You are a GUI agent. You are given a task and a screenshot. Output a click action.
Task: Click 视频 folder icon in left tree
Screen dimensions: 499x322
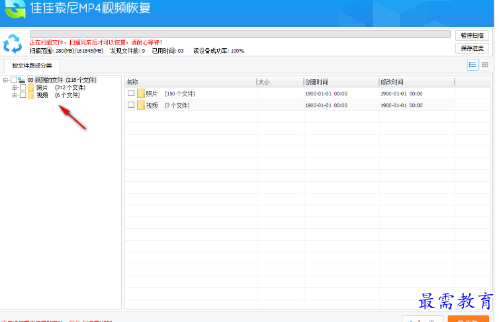pos(31,95)
